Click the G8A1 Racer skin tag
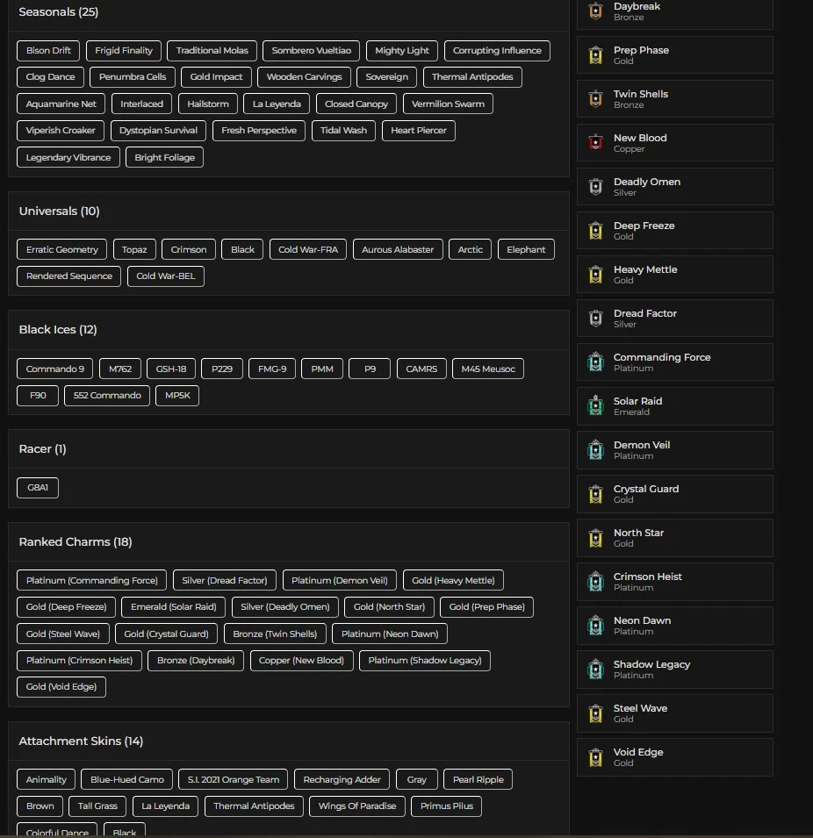The height and width of the screenshot is (838, 813). tap(38, 487)
